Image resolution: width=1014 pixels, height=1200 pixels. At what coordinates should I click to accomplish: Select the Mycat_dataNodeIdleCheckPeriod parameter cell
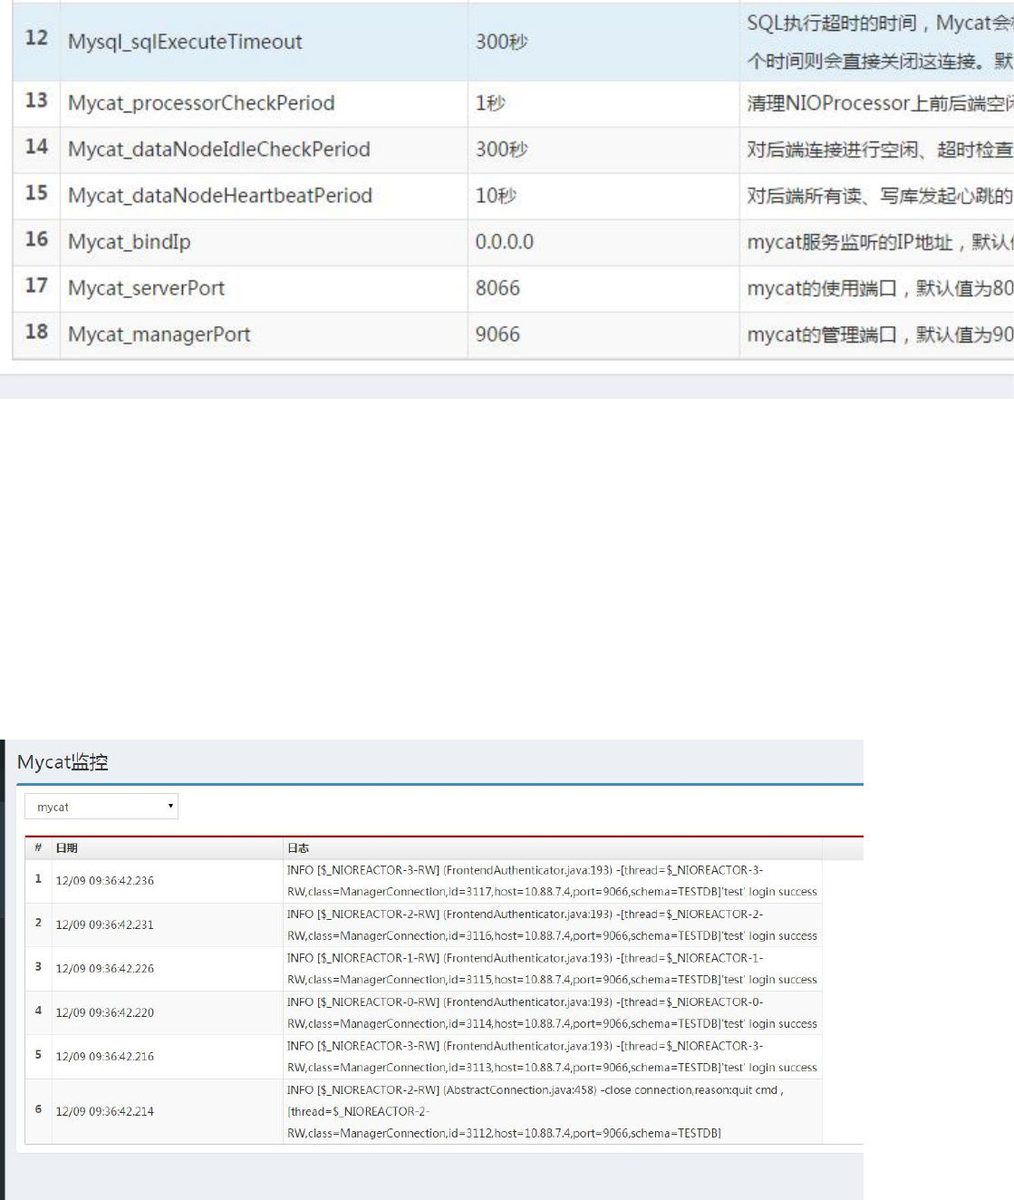pos(264,150)
